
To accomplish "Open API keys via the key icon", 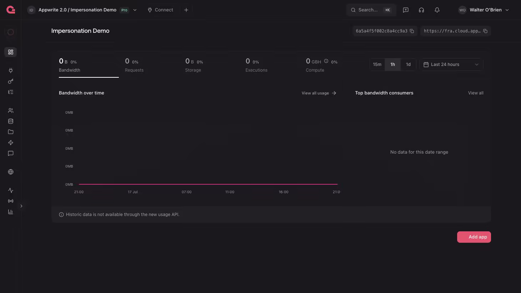I will pos(11,81).
